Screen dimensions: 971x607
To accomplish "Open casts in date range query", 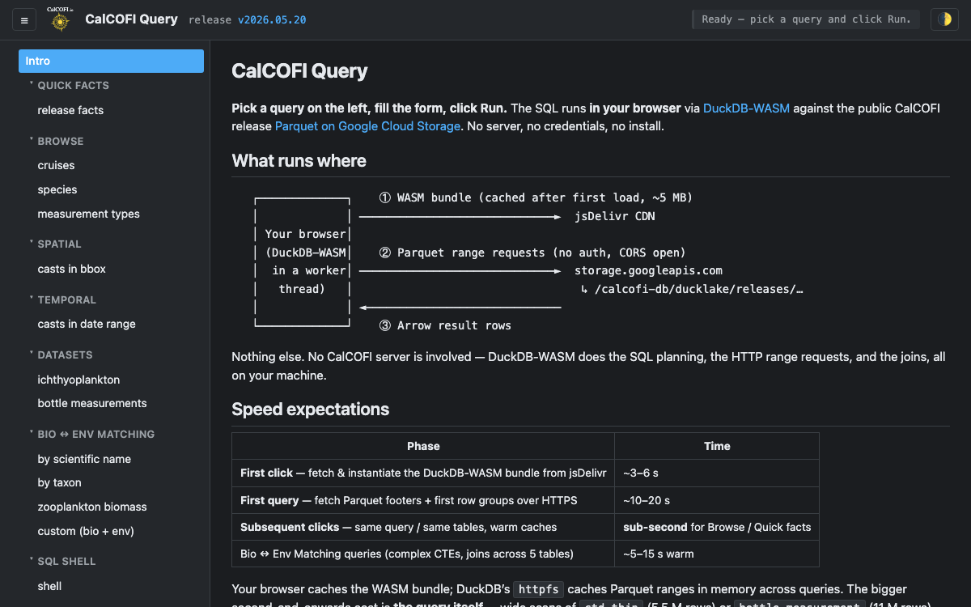I will (x=87, y=324).
